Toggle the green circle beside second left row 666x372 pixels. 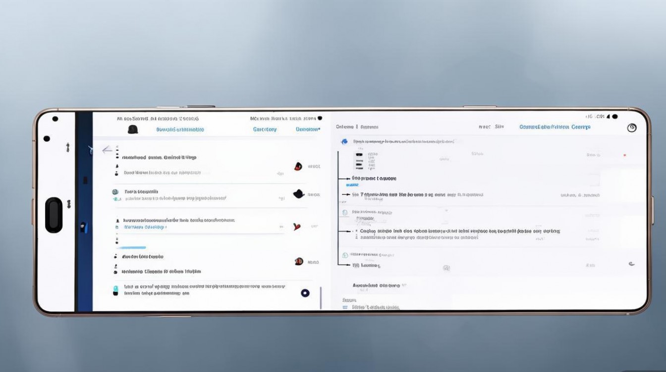(115, 191)
